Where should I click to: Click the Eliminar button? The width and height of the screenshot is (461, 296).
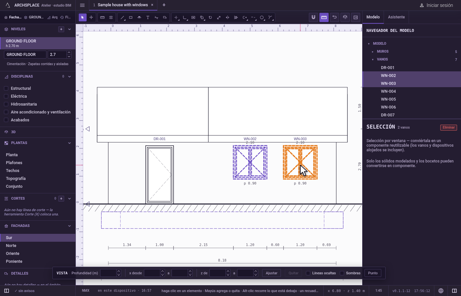[448, 128]
